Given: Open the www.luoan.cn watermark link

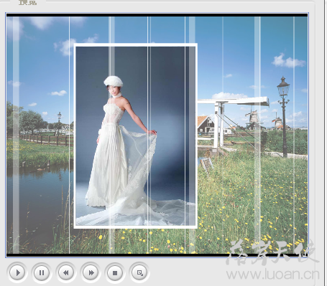Looking at the screenshot, I should (x=273, y=275).
